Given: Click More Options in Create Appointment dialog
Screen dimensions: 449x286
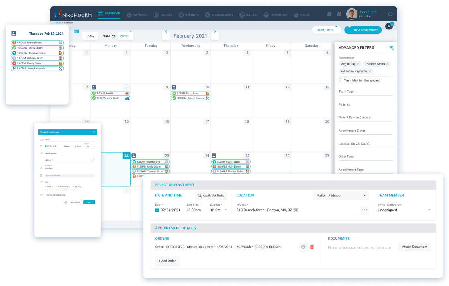Looking at the screenshot, I should pos(76,202).
